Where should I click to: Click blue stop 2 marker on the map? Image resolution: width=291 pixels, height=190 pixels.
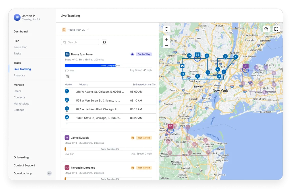207,56
